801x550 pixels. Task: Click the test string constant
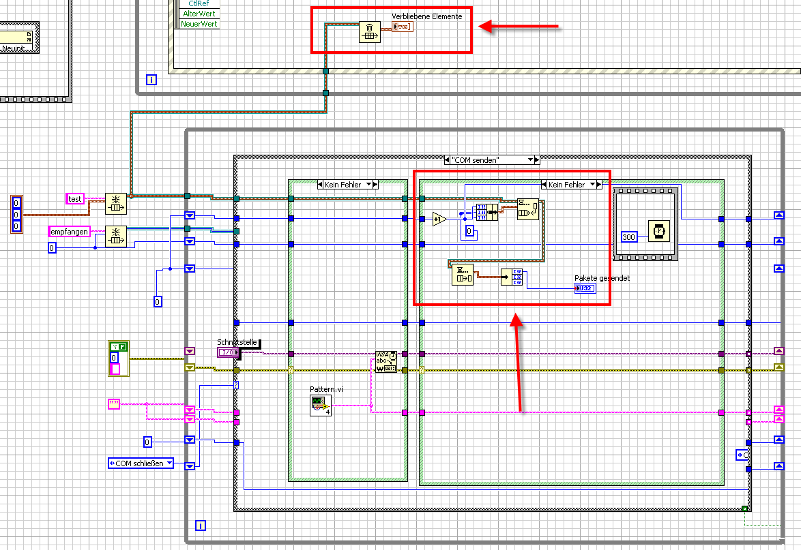[x=75, y=199]
